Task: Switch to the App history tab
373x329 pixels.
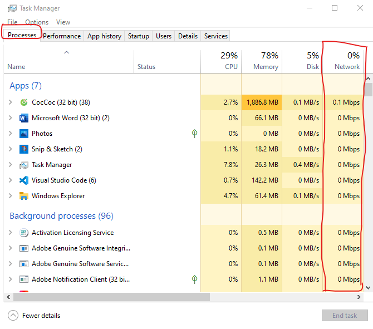Action: click(x=104, y=36)
